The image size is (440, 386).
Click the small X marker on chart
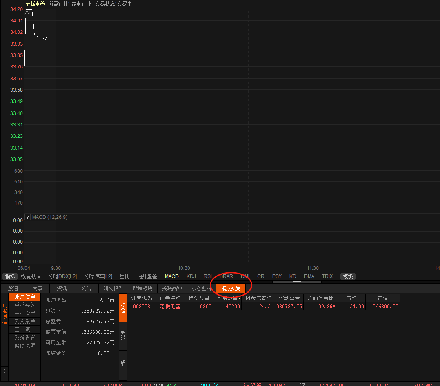(27, 12)
